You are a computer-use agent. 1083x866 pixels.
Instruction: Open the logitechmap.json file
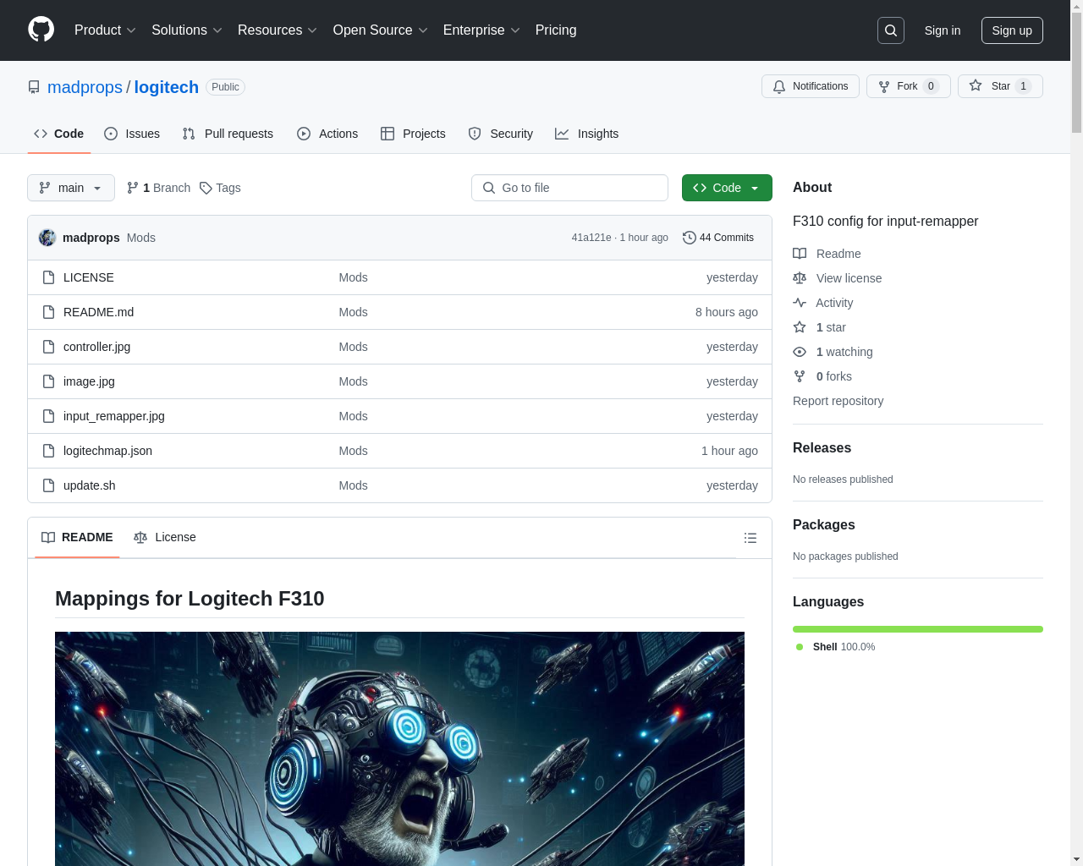coord(107,451)
